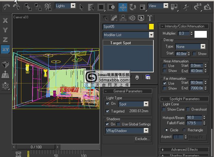The height and width of the screenshot is (157, 214).
Task: Toggle the Shadows On checkbox
Action: coord(107,124)
